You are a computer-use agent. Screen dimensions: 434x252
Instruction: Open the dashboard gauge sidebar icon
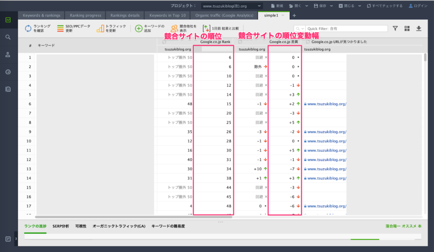coord(8,72)
